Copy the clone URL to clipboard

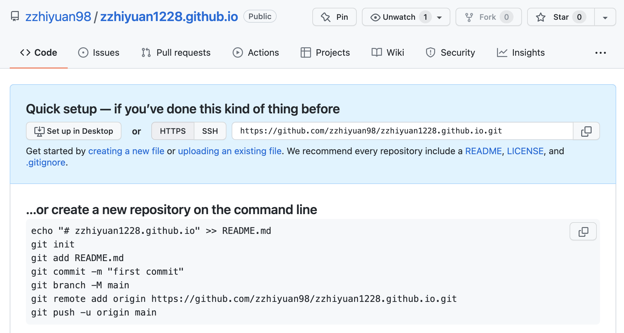pyautogui.click(x=586, y=131)
